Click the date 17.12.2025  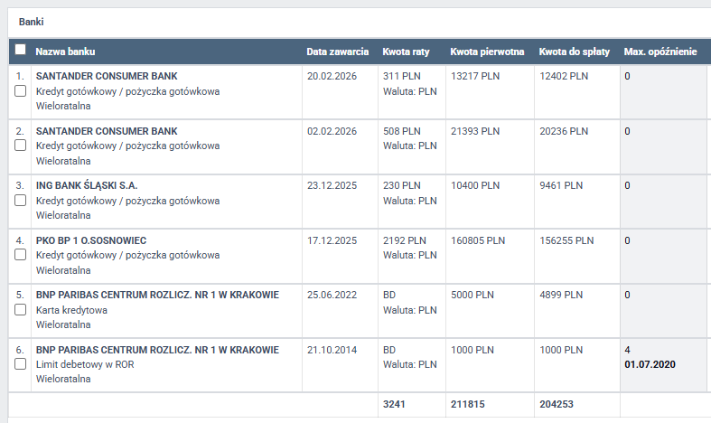(x=332, y=240)
